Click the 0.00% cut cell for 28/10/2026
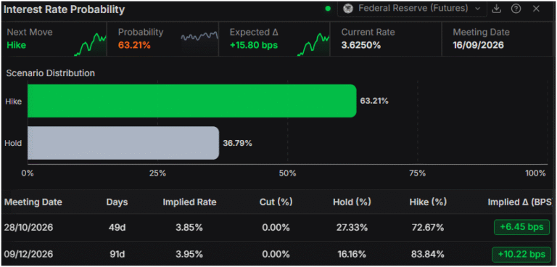 [x=276, y=228]
